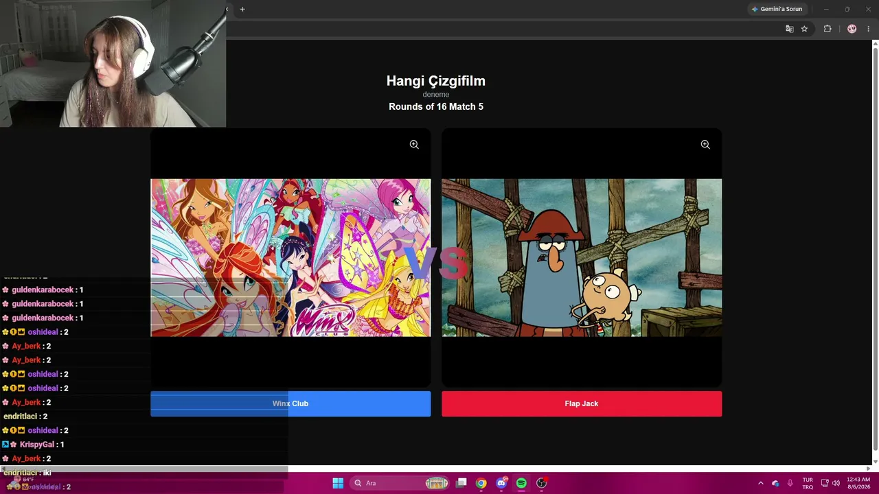The image size is (879, 494).
Task: Open a new browser tab
Action: pos(242,9)
